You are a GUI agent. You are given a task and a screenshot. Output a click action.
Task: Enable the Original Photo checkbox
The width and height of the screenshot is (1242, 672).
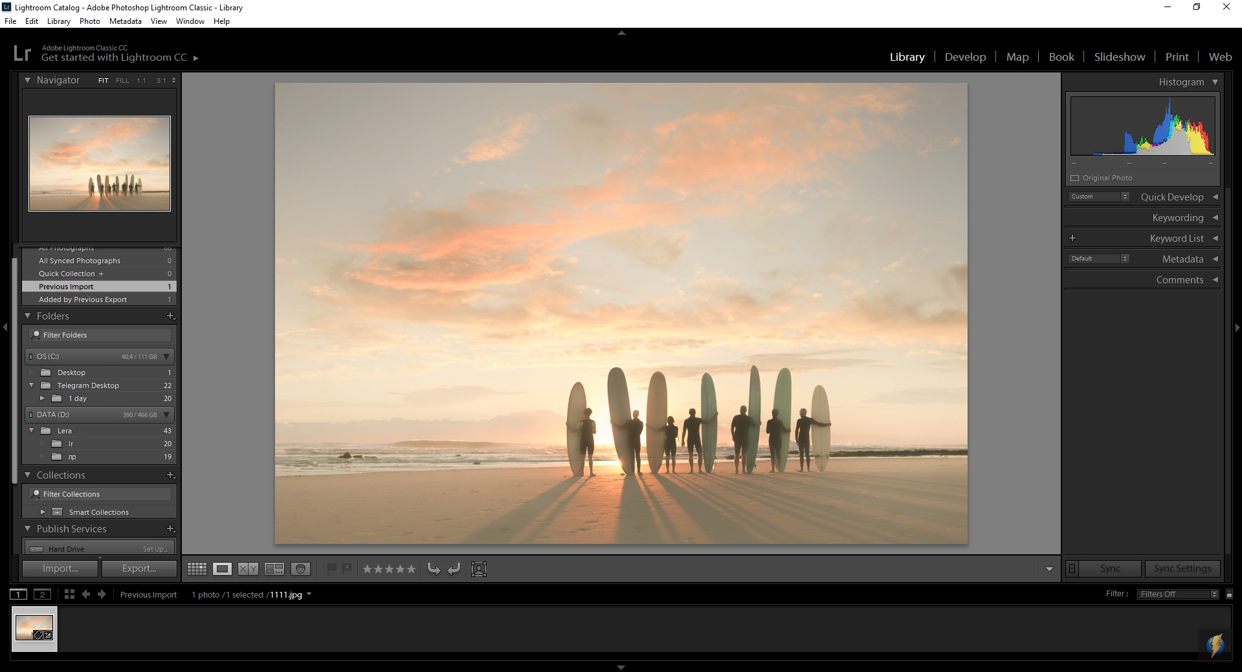click(x=1075, y=178)
